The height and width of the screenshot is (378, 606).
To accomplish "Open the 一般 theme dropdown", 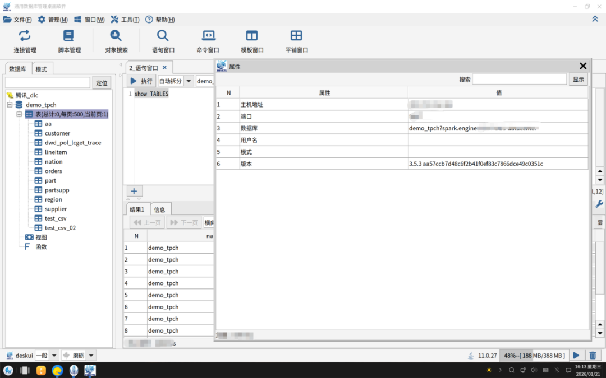I will 54,355.
